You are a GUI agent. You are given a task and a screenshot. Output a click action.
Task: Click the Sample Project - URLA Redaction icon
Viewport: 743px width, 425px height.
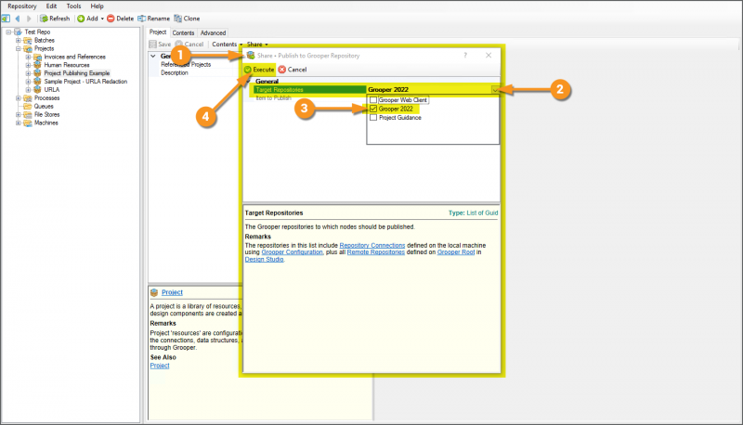[x=37, y=82]
